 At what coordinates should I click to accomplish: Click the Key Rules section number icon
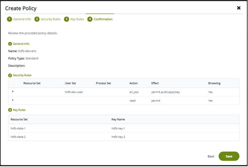pyautogui.click(x=10, y=110)
